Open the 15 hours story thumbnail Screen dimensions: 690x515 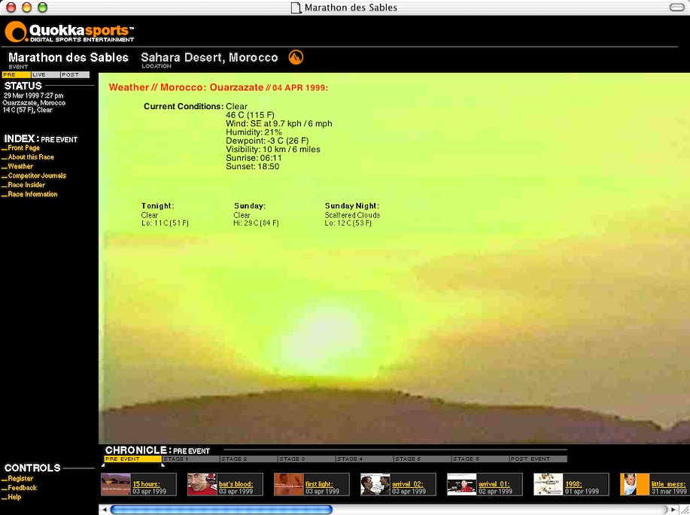coord(116,484)
